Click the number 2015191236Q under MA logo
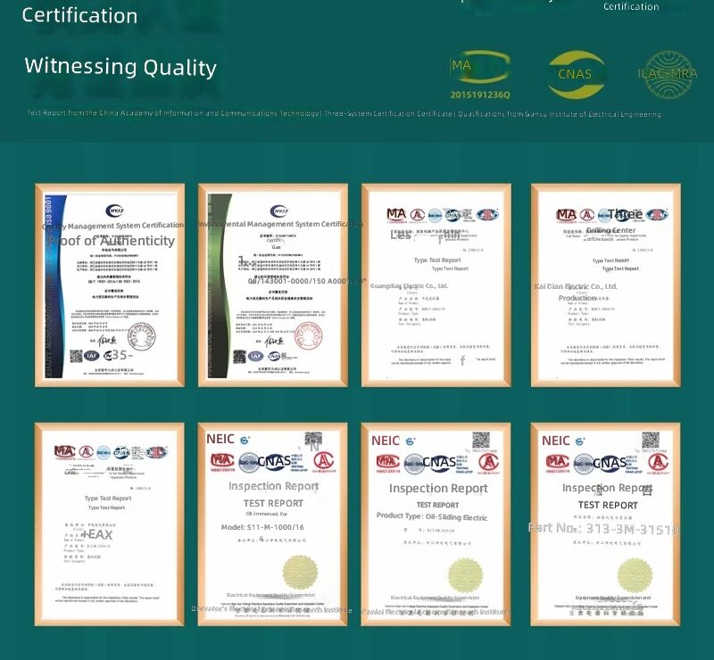Image resolution: width=714 pixels, height=660 pixels. (480, 95)
